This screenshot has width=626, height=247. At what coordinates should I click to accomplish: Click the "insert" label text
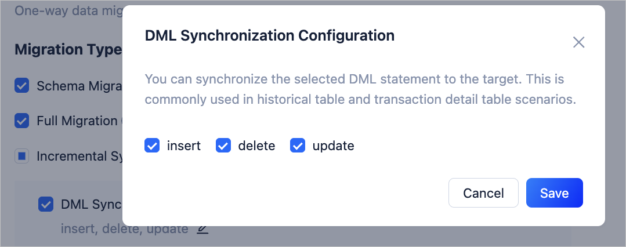(x=183, y=146)
